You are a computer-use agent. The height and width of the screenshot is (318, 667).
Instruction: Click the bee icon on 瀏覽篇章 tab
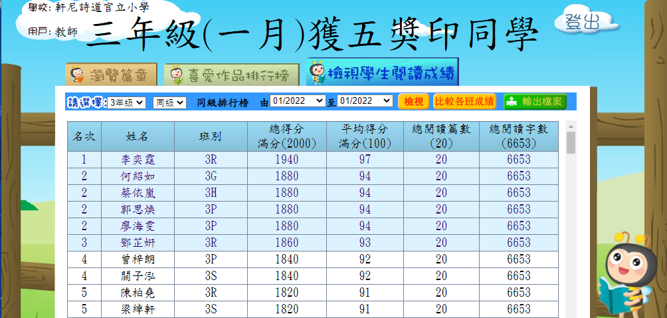tap(77, 75)
